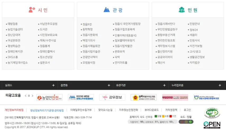Open the 2023 새만금 세계스카우트잼버리 banner
This screenshot has height=132, width=226.
[81, 97]
